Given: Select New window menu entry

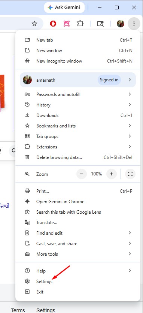Looking at the screenshot, I should (78, 51).
